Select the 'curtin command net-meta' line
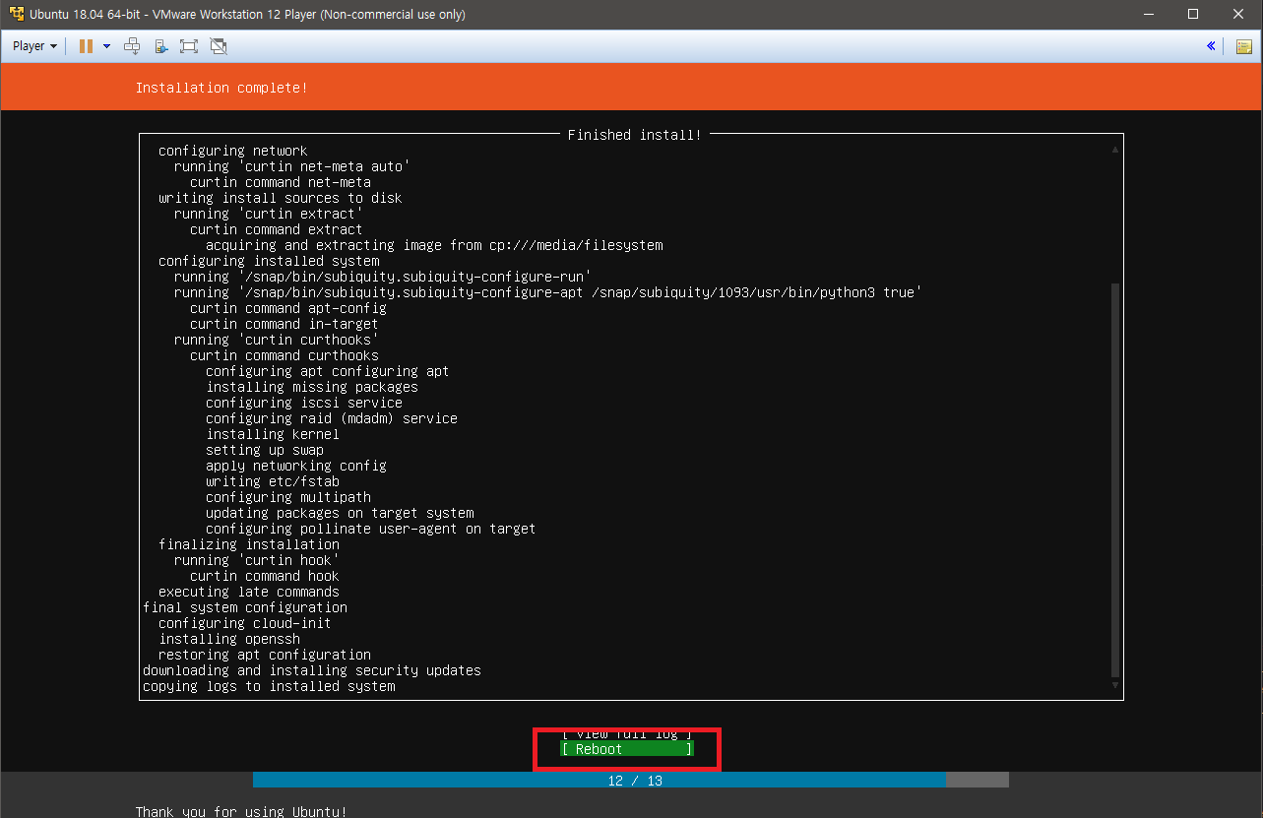Image resolution: width=1263 pixels, height=818 pixels. pos(281,182)
